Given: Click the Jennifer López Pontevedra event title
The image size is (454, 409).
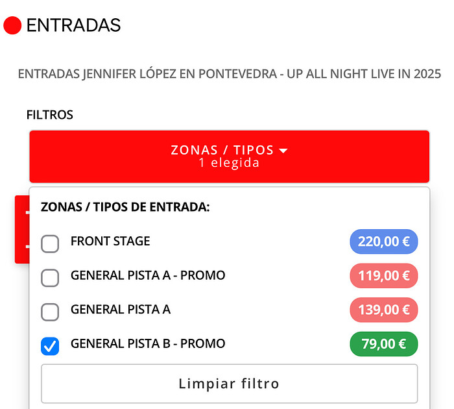Looking at the screenshot, I should pos(230,74).
